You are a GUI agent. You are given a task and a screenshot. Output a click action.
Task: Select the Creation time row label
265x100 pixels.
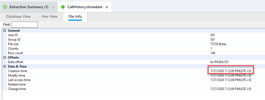17,71
